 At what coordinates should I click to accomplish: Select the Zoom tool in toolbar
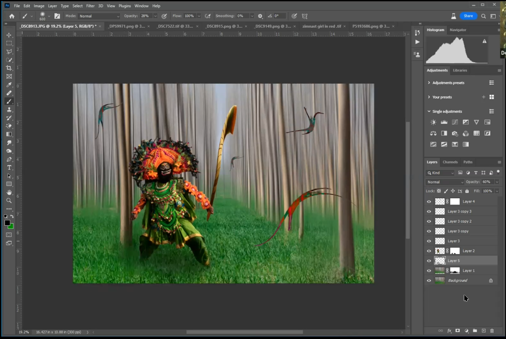[9, 201]
